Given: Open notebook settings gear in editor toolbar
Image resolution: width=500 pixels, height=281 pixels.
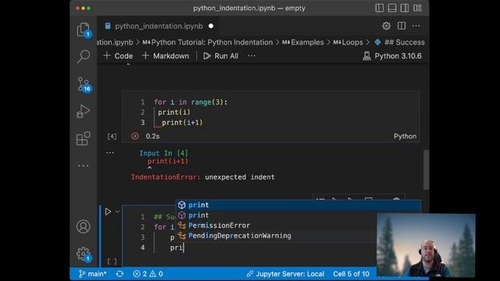Looking at the screenshot, I should click(386, 26).
